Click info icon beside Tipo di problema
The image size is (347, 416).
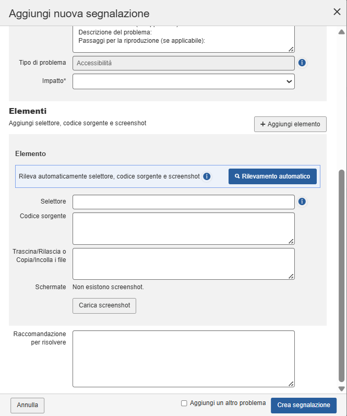[302, 63]
